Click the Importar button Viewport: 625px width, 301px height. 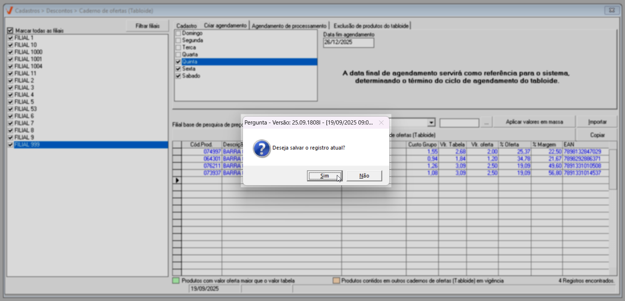tap(597, 122)
